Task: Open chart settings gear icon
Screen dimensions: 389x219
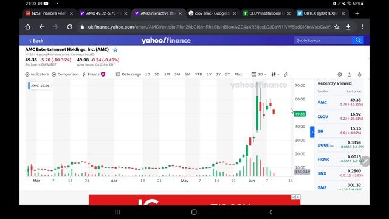Action: (340, 74)
